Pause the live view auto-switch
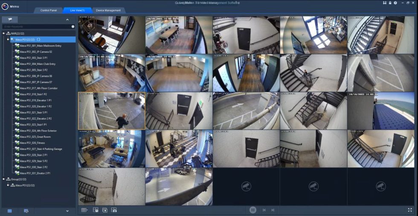Image resolution: width=418 pixels, height=216 pixels. pyautogui.click(x=253, y=210)
